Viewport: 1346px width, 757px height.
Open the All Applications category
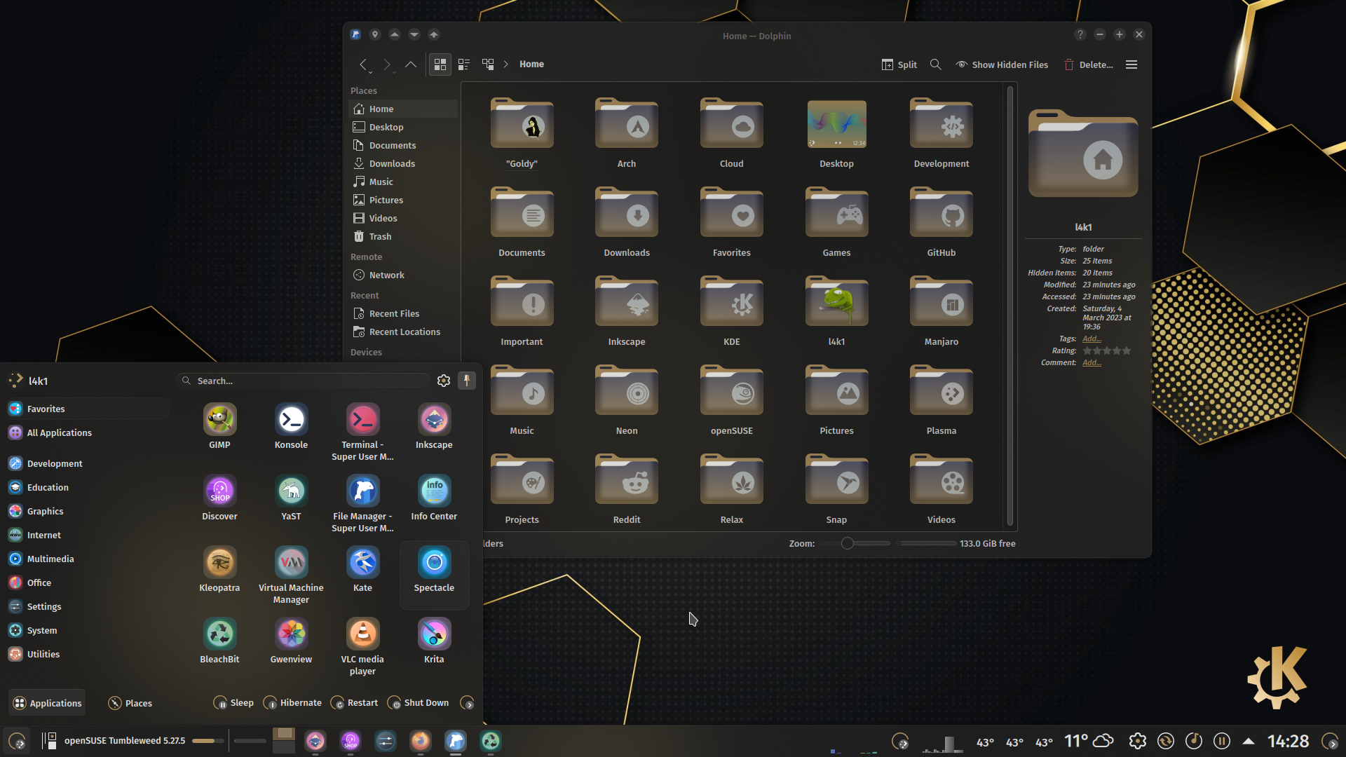(x=88, y=432)
